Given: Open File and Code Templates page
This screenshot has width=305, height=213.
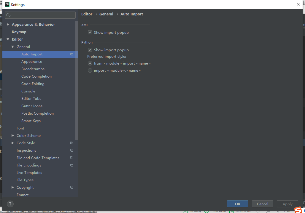Looking at the screenshot, I should (x=38, y=158).
